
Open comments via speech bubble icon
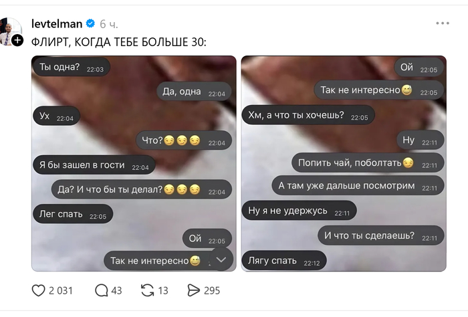click(101, 290)
